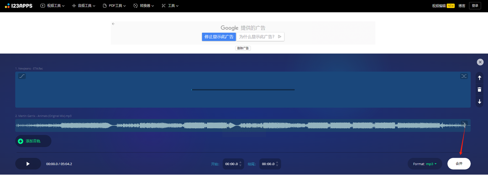
Task: Move the selected track down
Action: (480, 101)
